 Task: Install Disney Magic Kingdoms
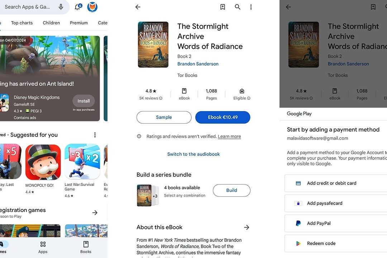83,101
